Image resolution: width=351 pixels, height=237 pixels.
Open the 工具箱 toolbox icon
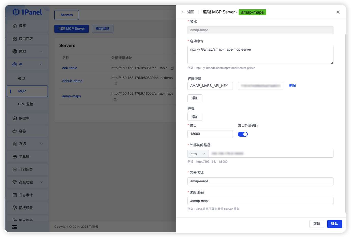[15, 157]
